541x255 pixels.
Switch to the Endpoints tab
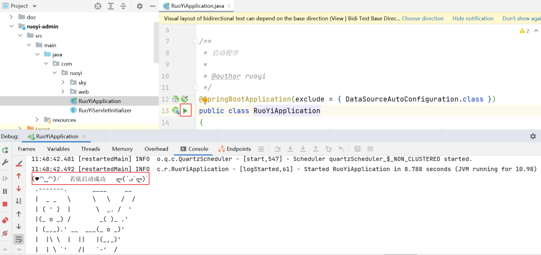pos(235,149)
